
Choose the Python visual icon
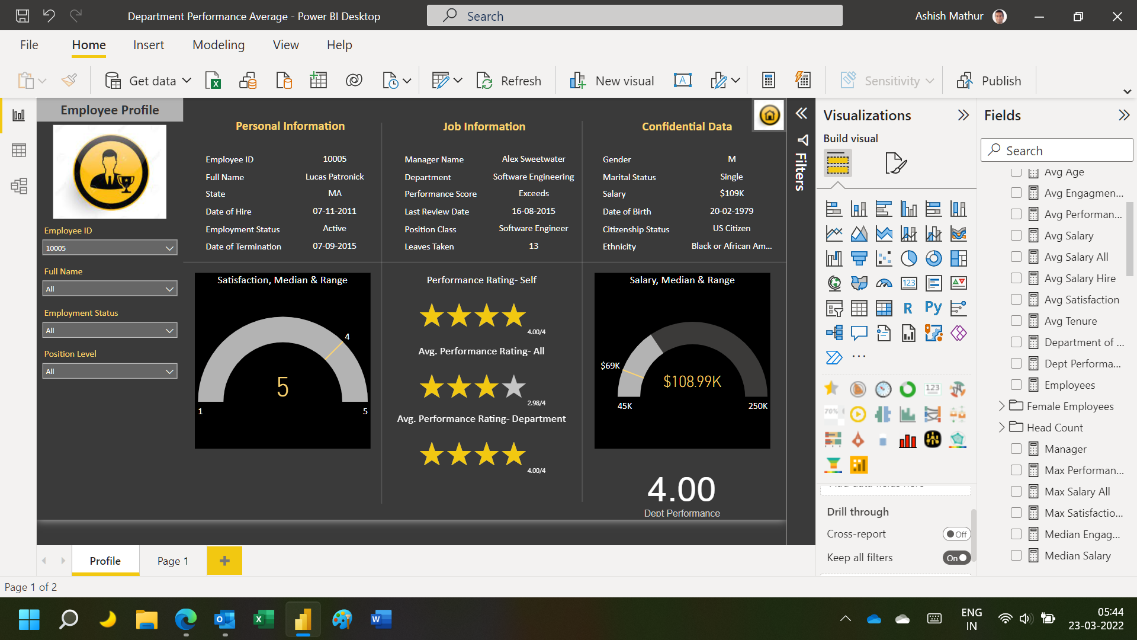click(x=933, y=308)
